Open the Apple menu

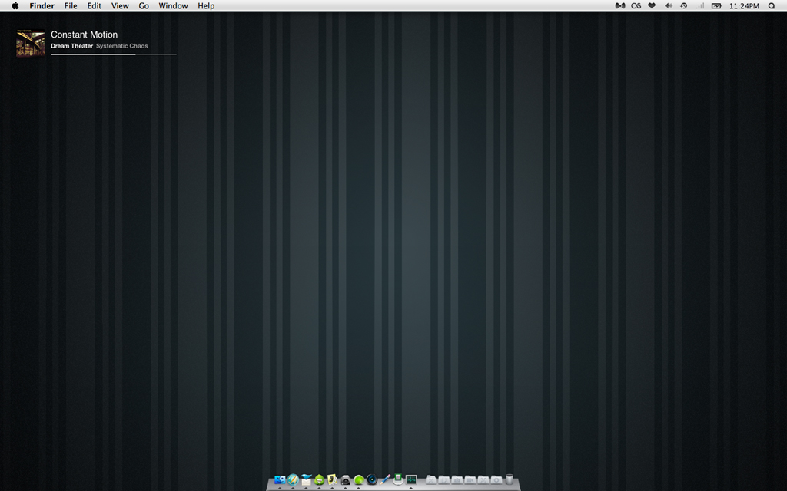(x=15, y=5)
